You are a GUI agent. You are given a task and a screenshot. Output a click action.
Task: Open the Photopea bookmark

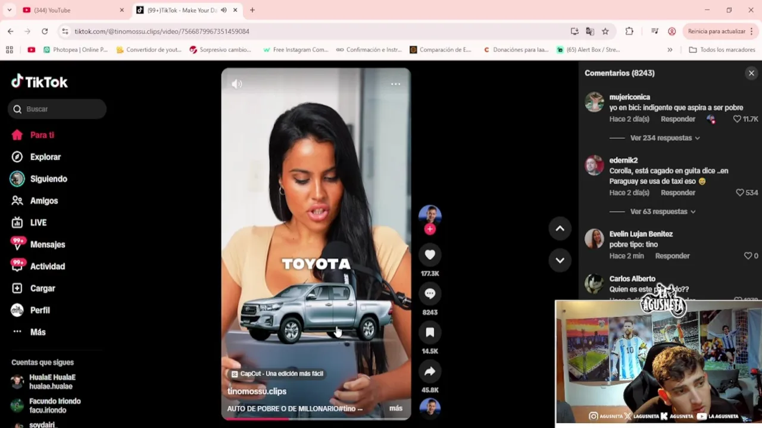coord(76,50)
